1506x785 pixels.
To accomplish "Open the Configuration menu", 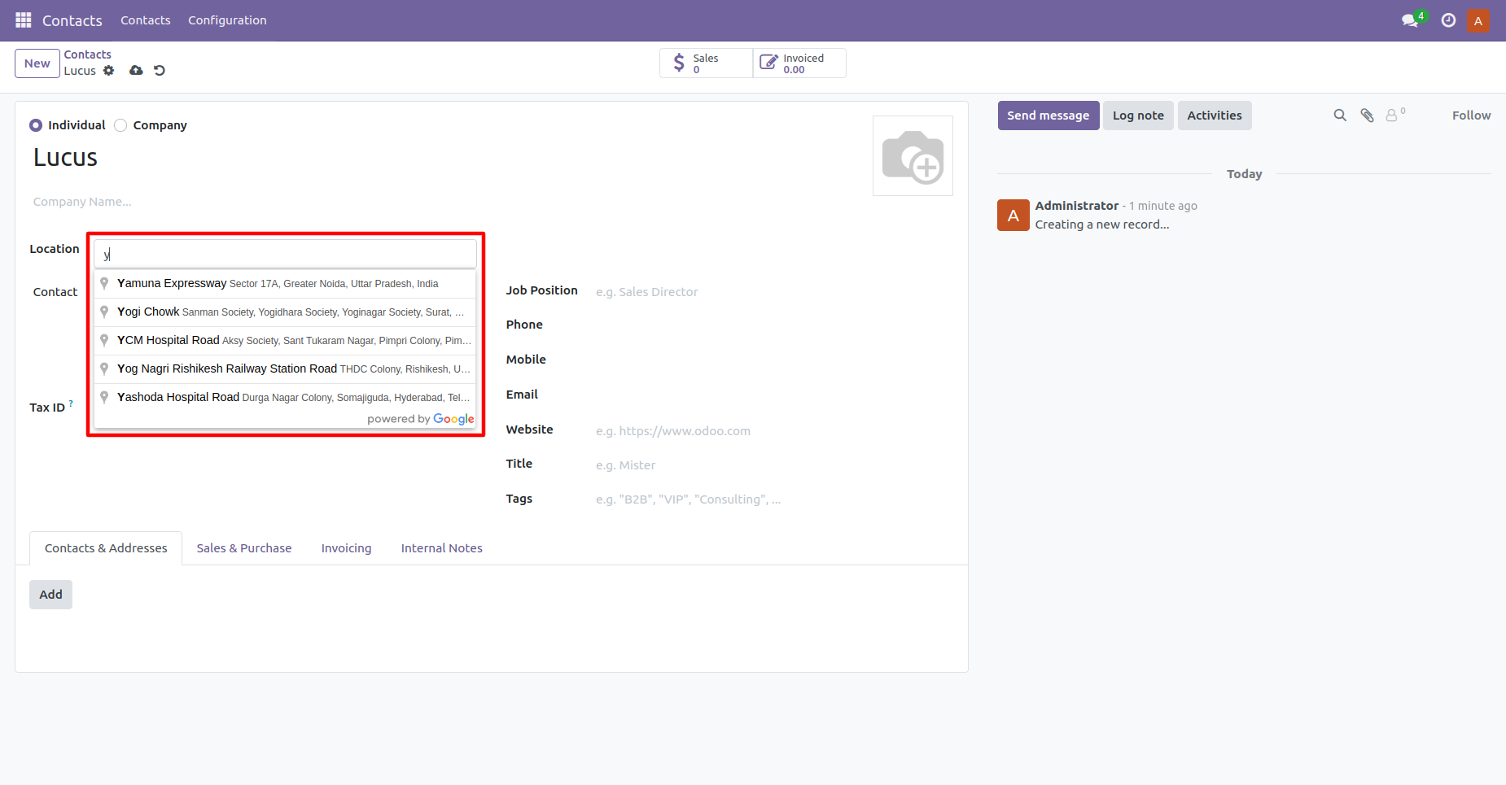I will [227, 20].
